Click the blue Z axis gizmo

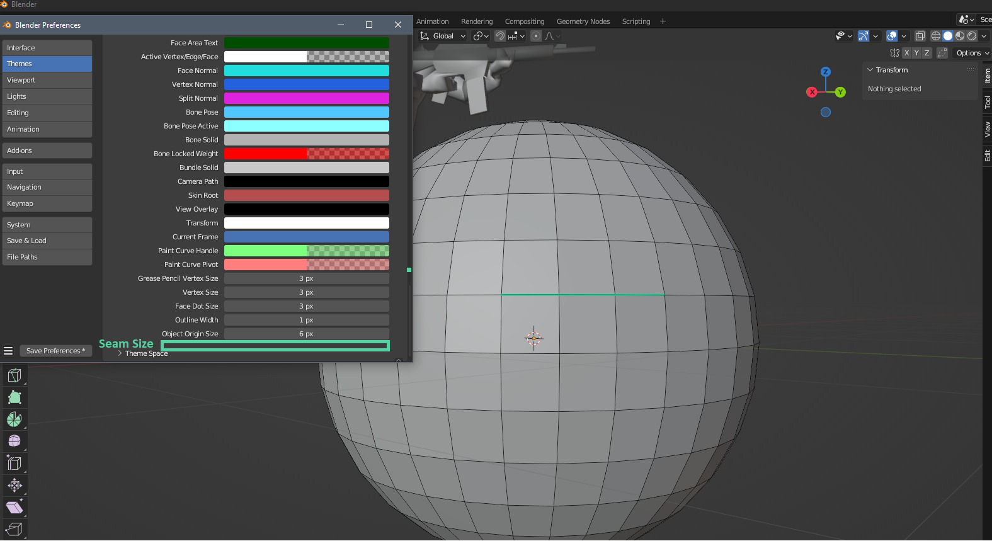826,72
